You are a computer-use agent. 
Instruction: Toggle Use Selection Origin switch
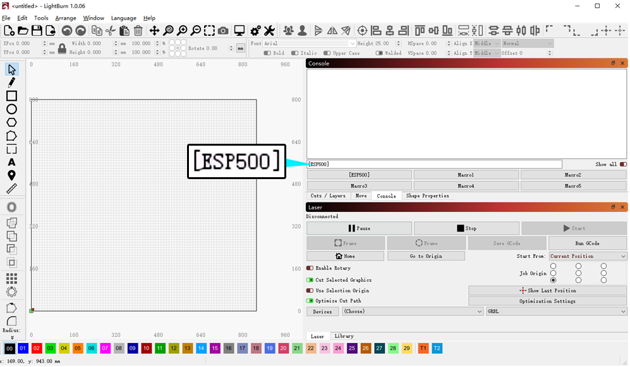point(310,291)
